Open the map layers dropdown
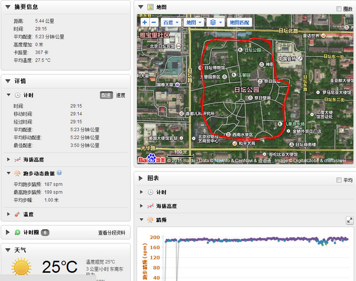 [216, 23]
